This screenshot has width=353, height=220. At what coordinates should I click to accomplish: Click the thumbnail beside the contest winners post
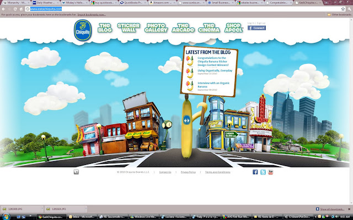(190, 61)
